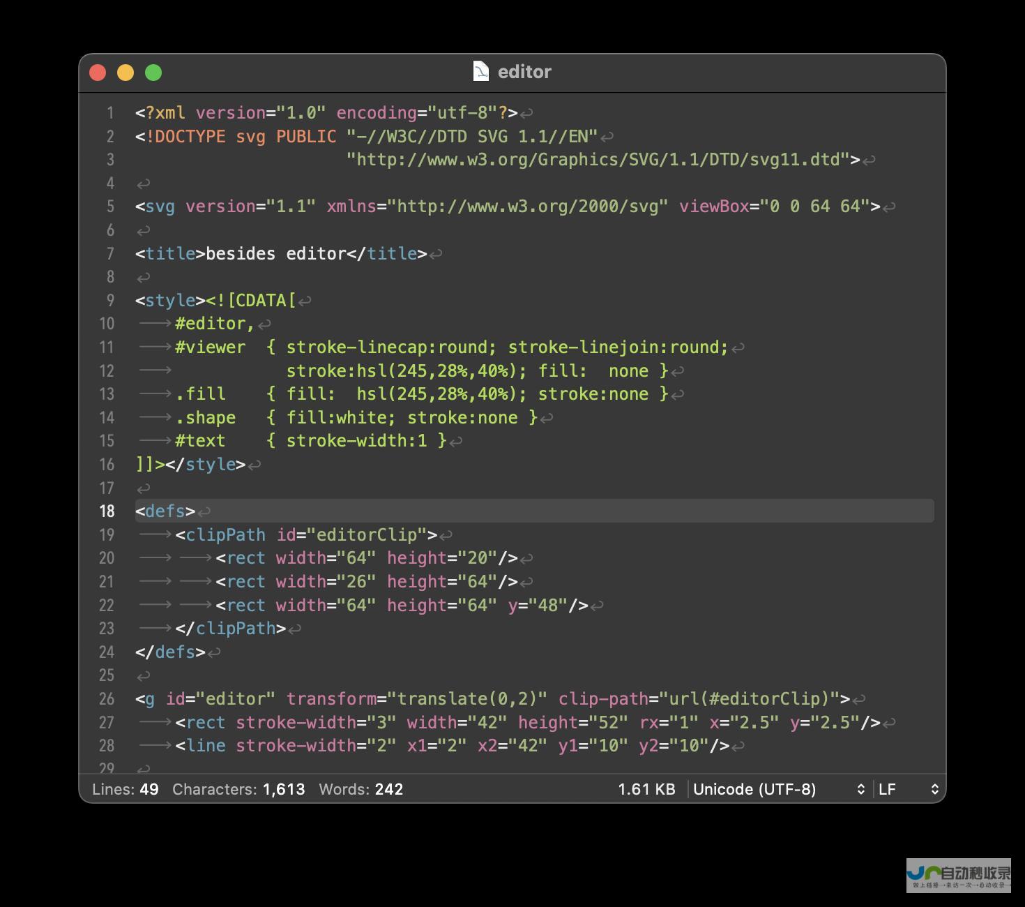Click the rect with y="48" line
Viewport: 1025px width, 907px height.
402,605
